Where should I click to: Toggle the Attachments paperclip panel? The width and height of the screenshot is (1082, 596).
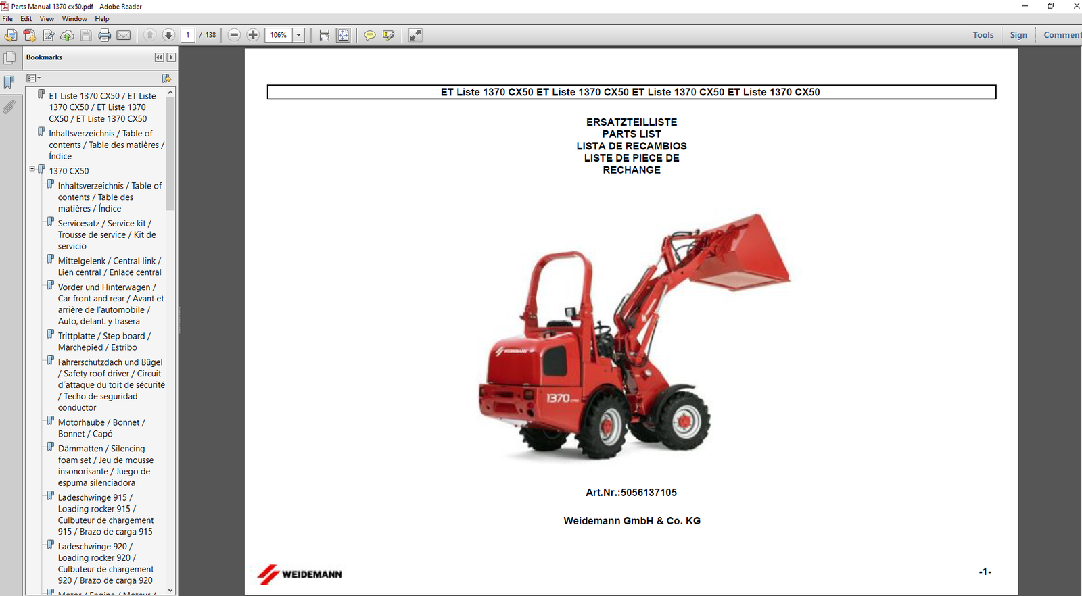pyautogui.click(x=9, y=107)
